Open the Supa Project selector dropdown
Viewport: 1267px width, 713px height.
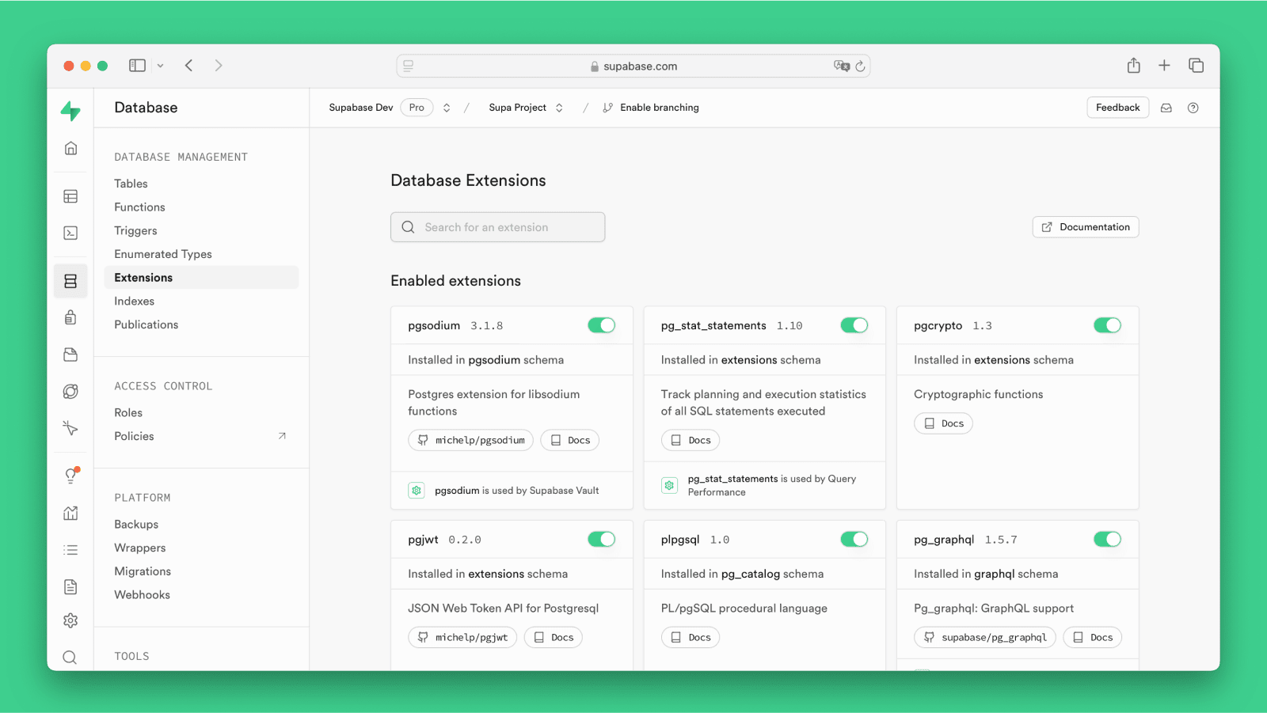(560, 107)
